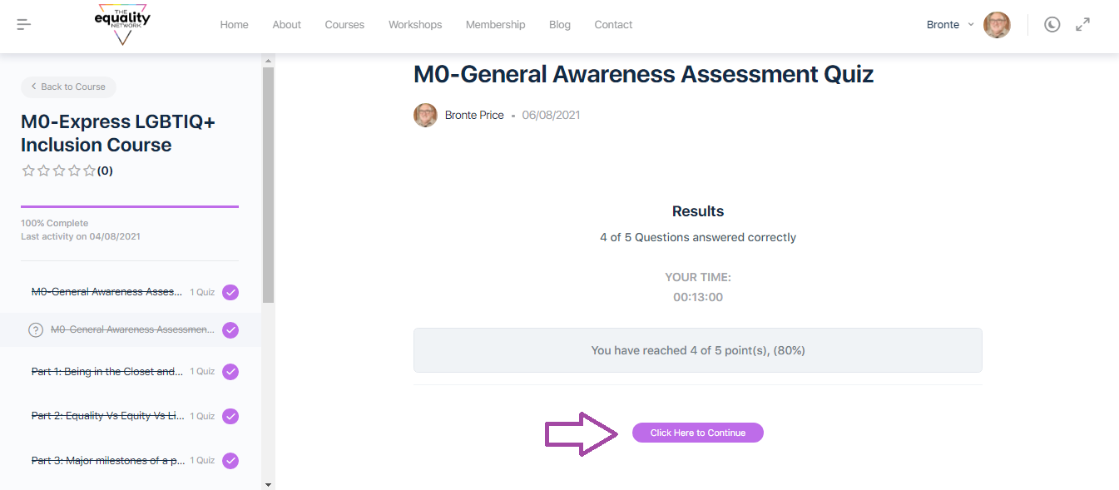Click the Click Here to Continue button
1119x490 pixels.
(697, 433)
